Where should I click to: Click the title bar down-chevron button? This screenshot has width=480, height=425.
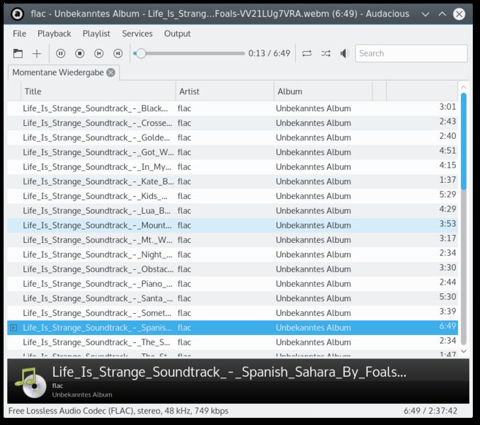click(x=425, y=14)
